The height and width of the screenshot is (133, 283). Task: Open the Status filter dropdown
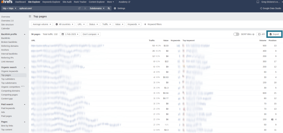93,24
